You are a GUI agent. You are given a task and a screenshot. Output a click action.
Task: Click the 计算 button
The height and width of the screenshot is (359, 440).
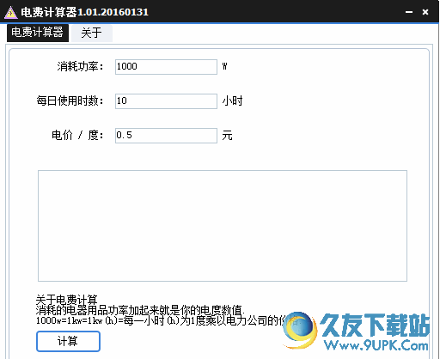click(68, 341)
